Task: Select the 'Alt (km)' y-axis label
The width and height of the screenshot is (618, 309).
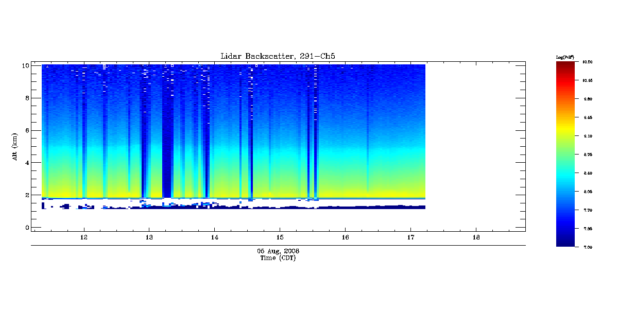Action: [15, 146]
